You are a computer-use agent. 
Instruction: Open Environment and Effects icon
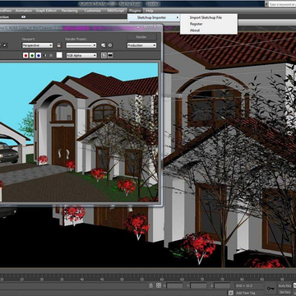pos(110,45)
